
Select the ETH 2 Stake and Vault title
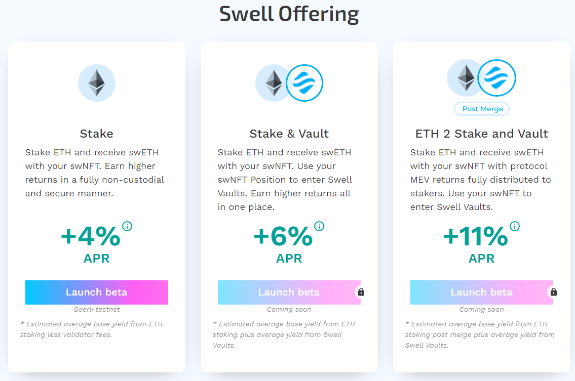point(481,134)
